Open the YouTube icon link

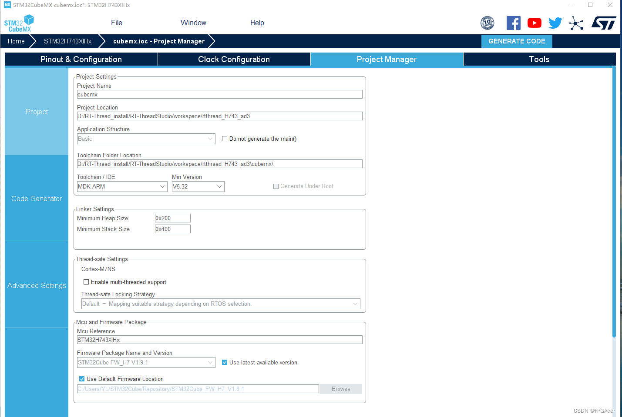click(535, 23)
